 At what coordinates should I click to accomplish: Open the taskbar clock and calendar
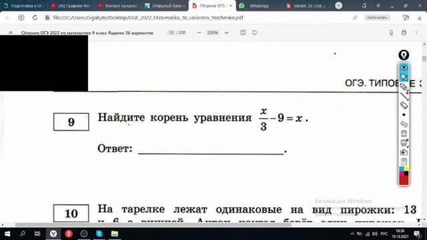pos(400,233)
